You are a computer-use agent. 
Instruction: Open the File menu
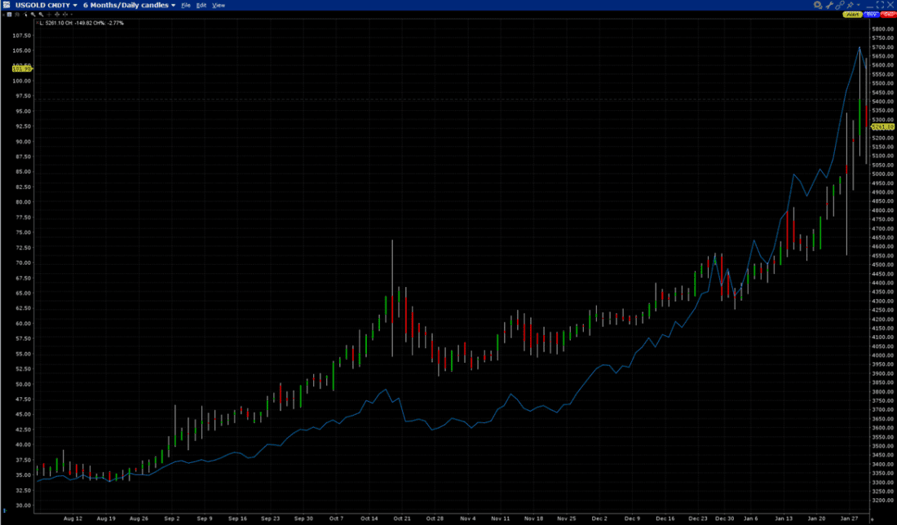pos(186,5)
